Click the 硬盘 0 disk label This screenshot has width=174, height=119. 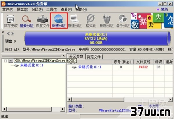(x=10, y=41)
